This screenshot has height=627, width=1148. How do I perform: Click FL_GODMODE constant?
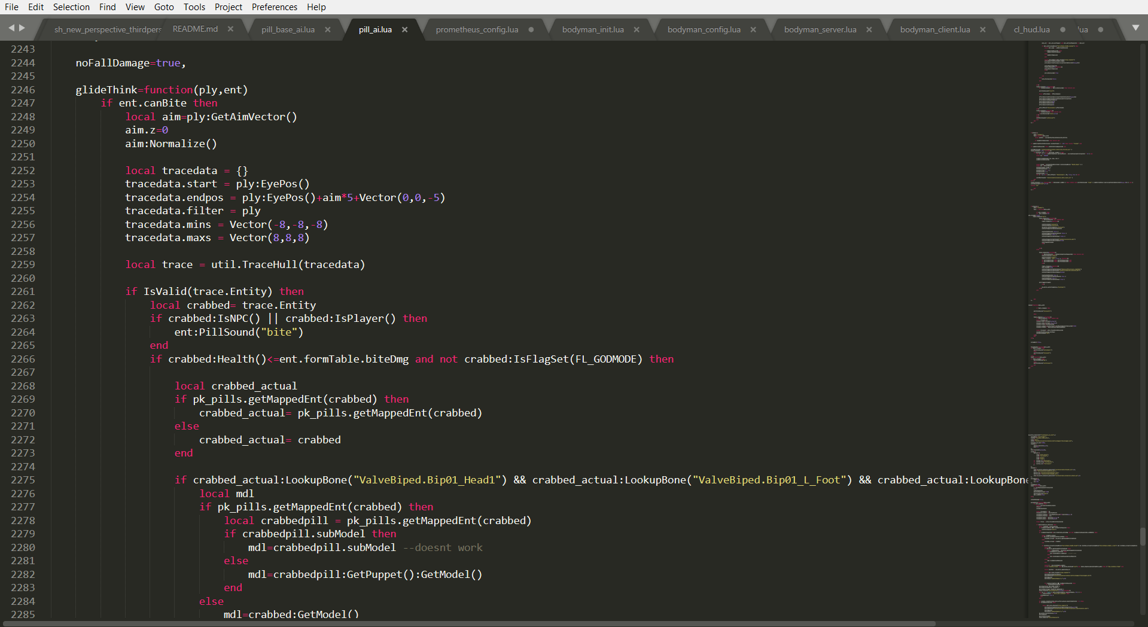pos(605,359)
